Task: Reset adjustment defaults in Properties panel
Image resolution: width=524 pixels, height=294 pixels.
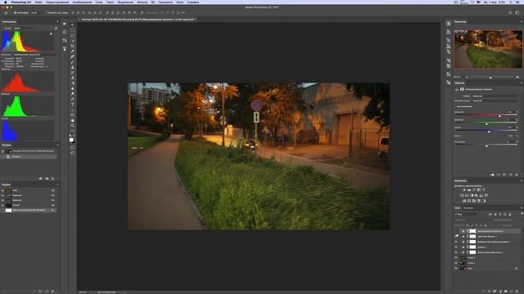Action: [x=504, y=175]
